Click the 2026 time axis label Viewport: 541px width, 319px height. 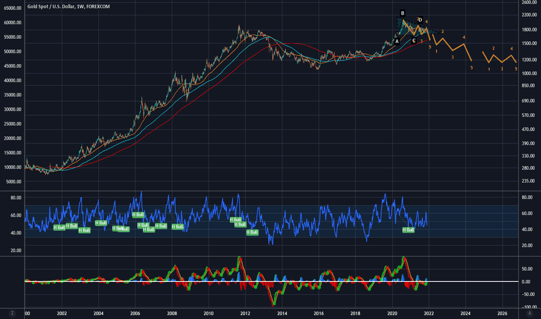(x=502, y=313)
